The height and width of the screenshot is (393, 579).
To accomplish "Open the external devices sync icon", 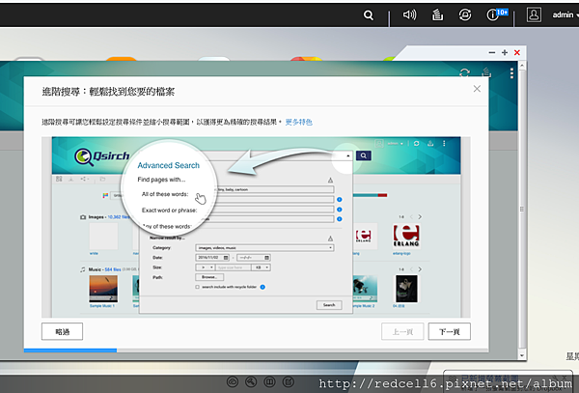I will (465, 14).
